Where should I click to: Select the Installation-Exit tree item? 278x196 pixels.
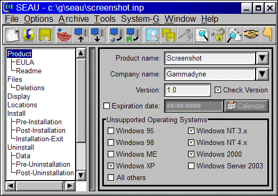(x=39, y=139)
